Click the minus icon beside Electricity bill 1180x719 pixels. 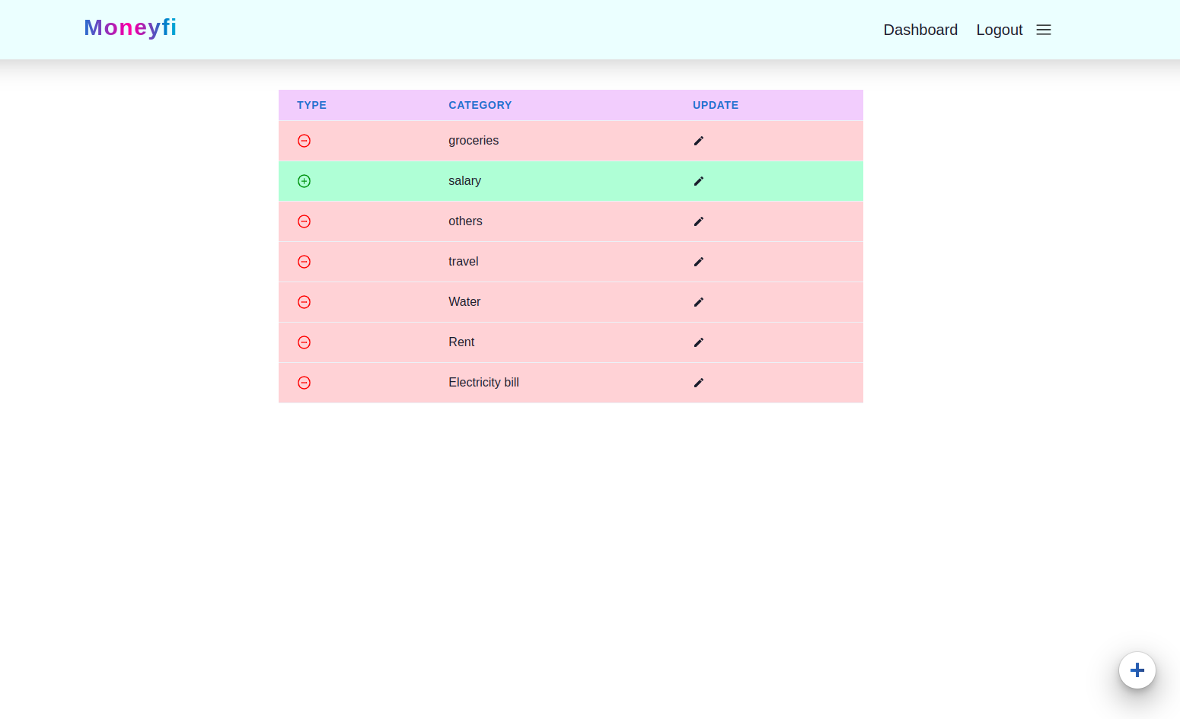(304, 383)
